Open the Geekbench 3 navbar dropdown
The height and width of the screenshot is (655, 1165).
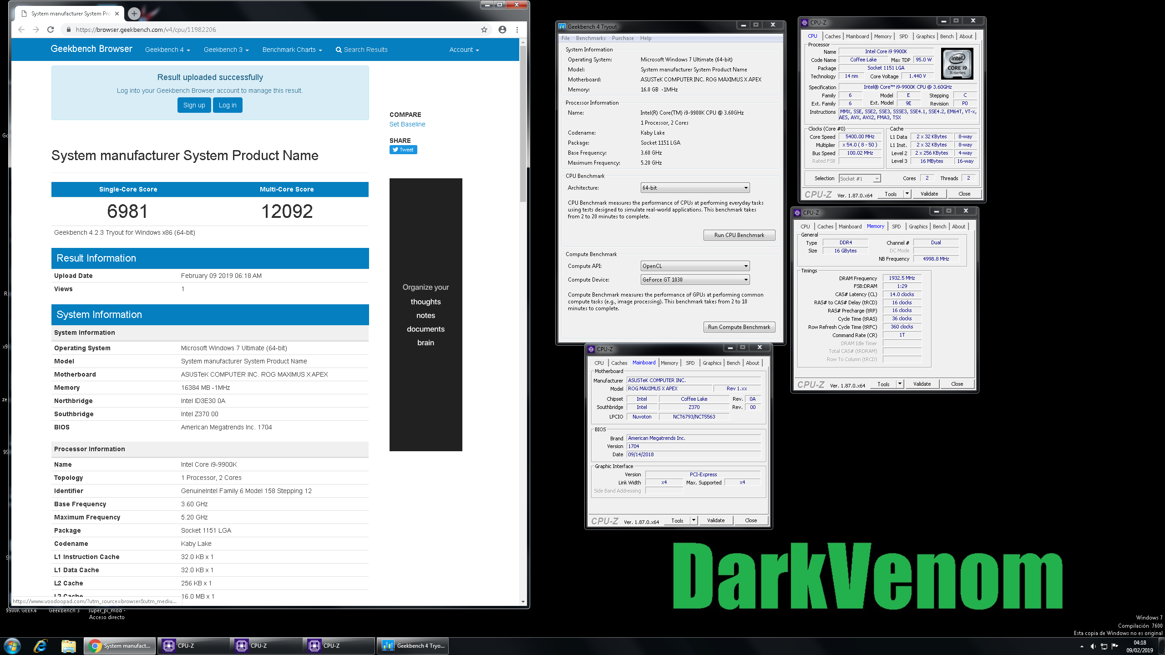pos(226,50)
